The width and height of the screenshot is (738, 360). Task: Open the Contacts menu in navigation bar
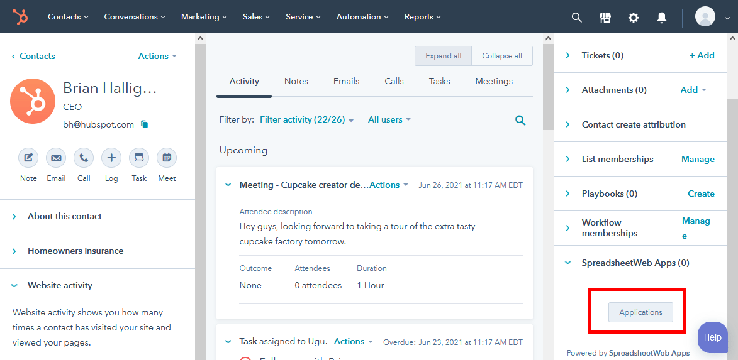pyautogui.click(x=68, y=17)
